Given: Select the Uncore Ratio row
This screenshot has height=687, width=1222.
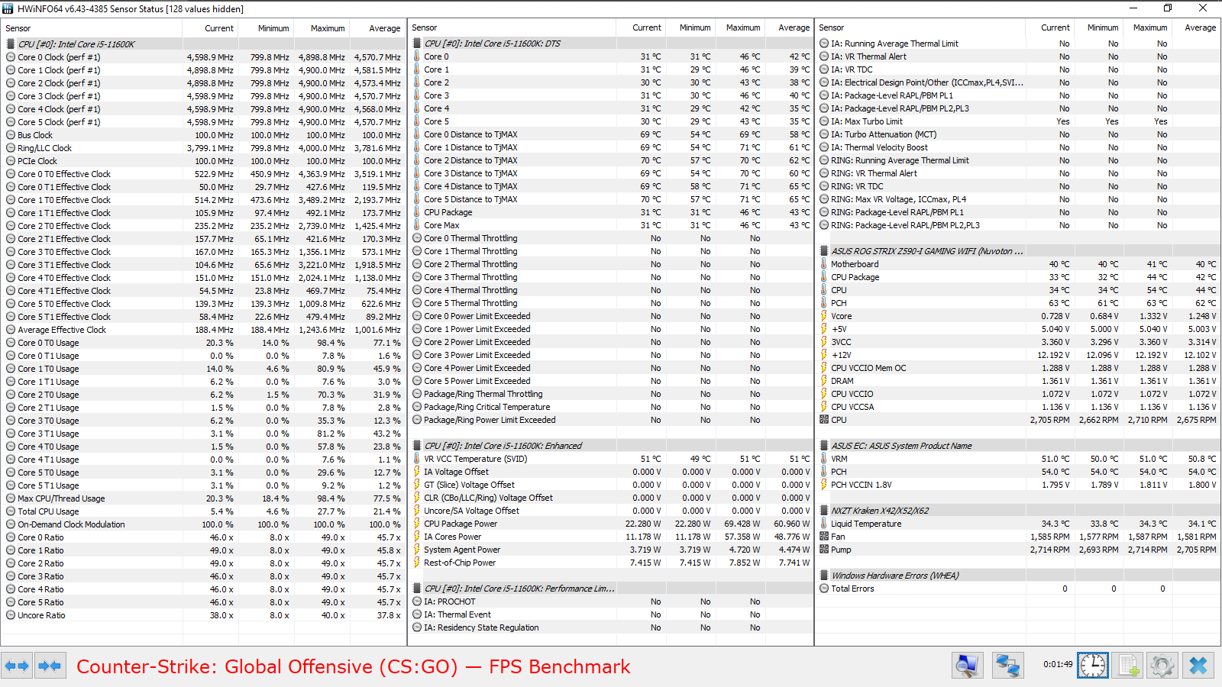Looking at the screenshot, I should click(203, 615).
